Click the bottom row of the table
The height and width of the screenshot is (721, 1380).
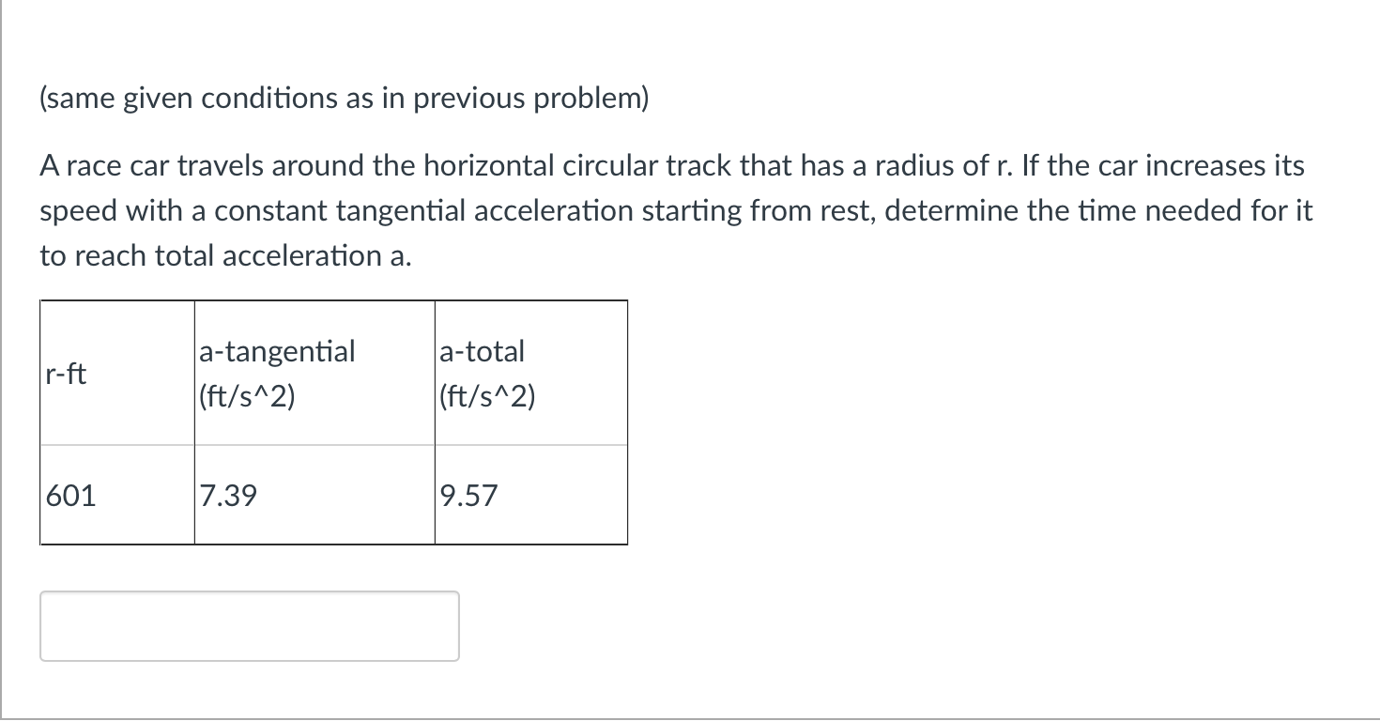pos(333,496)
